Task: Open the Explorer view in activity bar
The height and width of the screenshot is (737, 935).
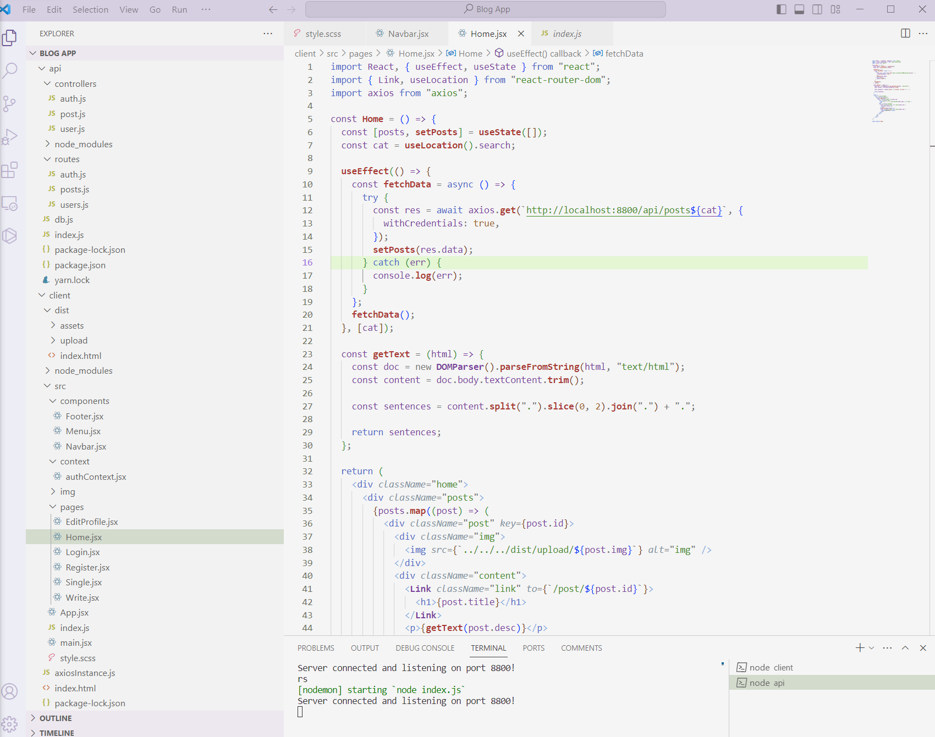Action: click(10, 38)
